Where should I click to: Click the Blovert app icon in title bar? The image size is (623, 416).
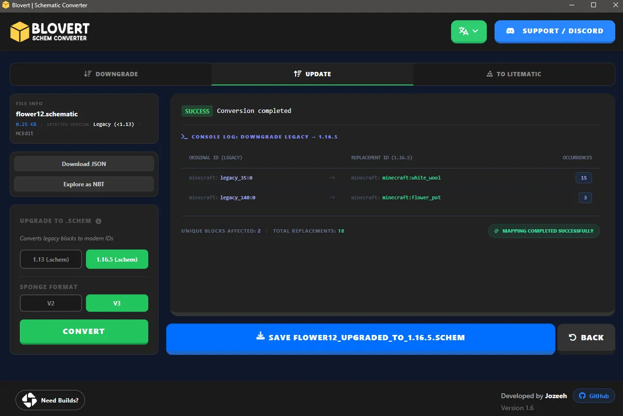tap(6, 5)
